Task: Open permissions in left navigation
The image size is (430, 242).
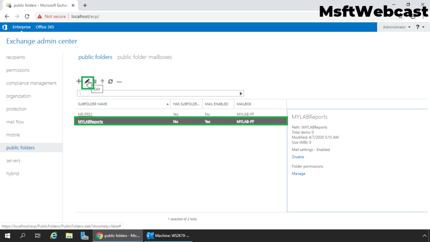Action: tap(18, 70)
